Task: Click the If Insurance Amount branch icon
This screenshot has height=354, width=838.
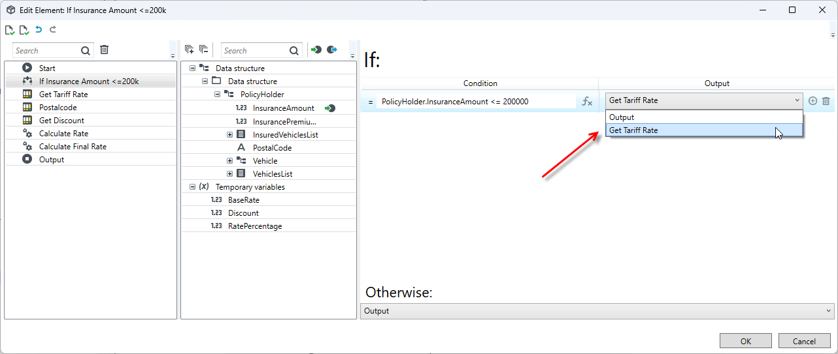Action: 27,81
